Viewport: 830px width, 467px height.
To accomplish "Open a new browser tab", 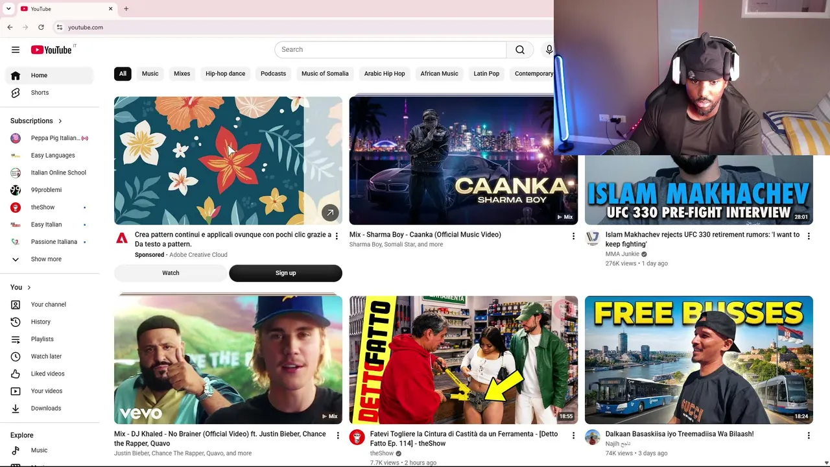I will tap(126, 9).
